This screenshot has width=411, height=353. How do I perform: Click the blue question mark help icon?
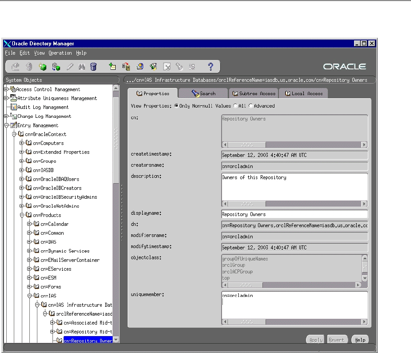click(211, 67)
